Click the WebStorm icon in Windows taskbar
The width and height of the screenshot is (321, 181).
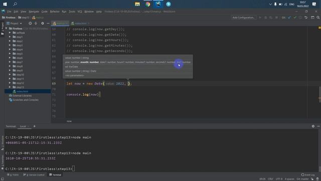(158, 4)
